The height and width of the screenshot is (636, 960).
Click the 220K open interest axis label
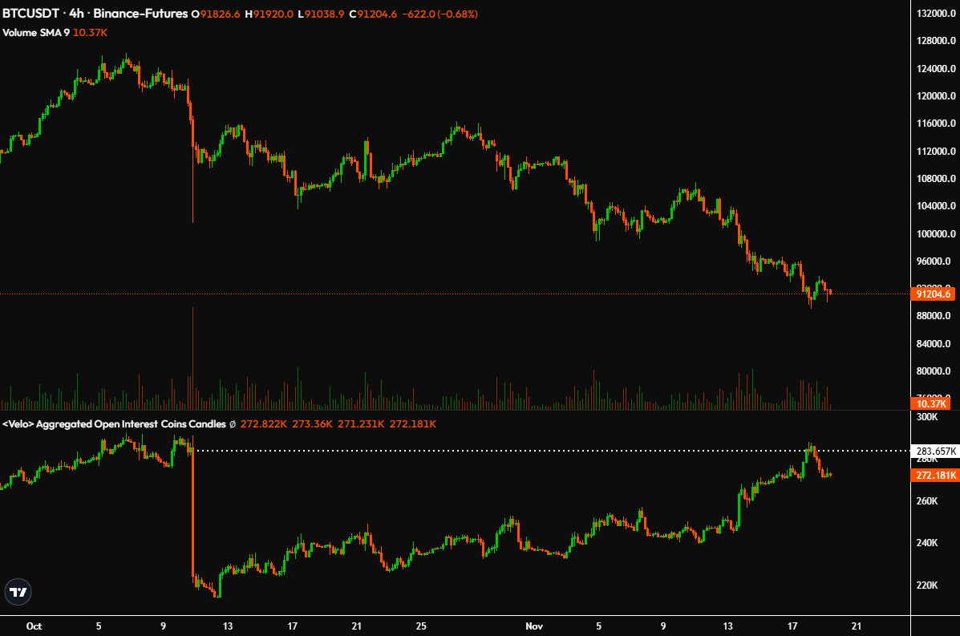click(x=926, y=585)
